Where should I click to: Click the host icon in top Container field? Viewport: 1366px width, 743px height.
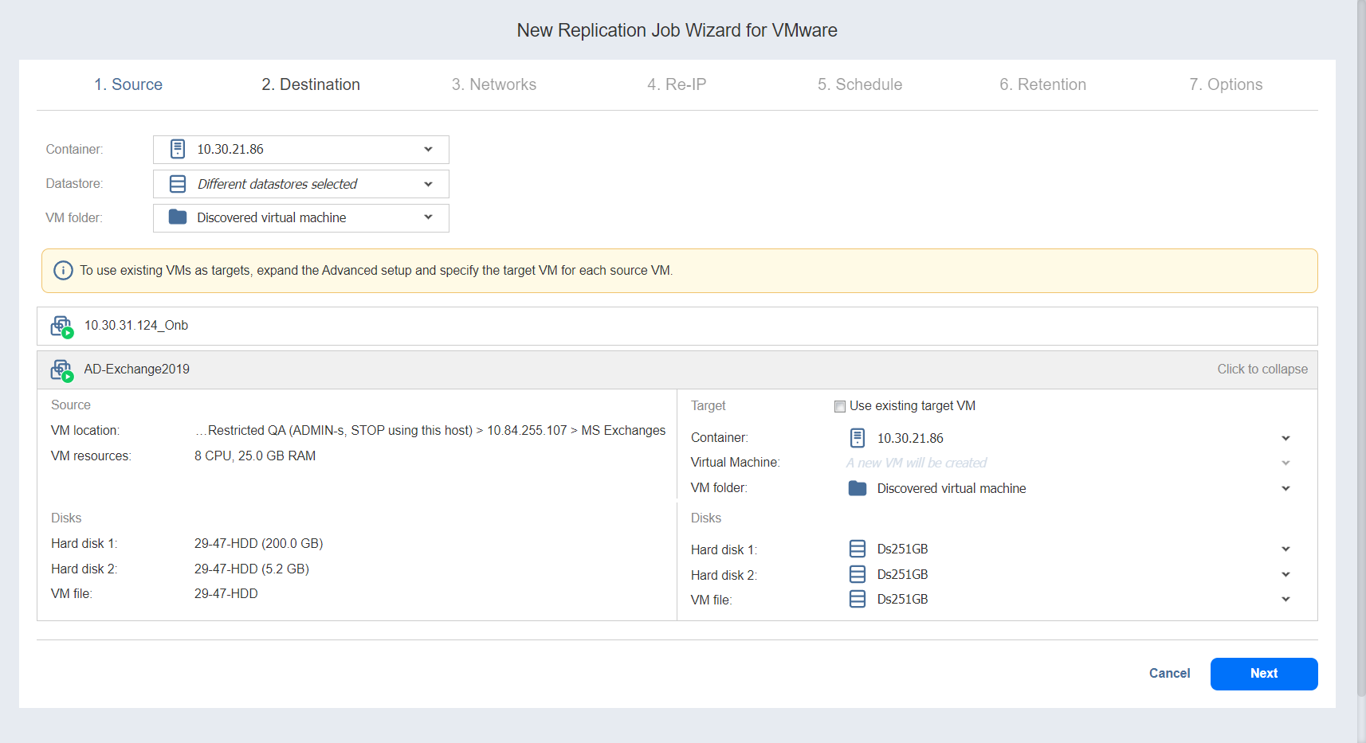point(178,149)
